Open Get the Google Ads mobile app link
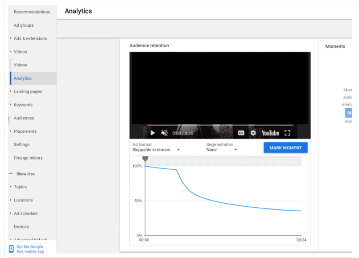Viewport: 359px width, 258px height. click(30, 249)
